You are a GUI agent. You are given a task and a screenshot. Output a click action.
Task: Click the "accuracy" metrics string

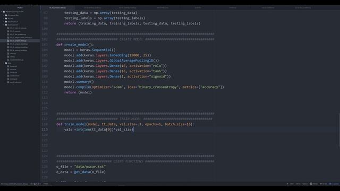pos(210,87)
